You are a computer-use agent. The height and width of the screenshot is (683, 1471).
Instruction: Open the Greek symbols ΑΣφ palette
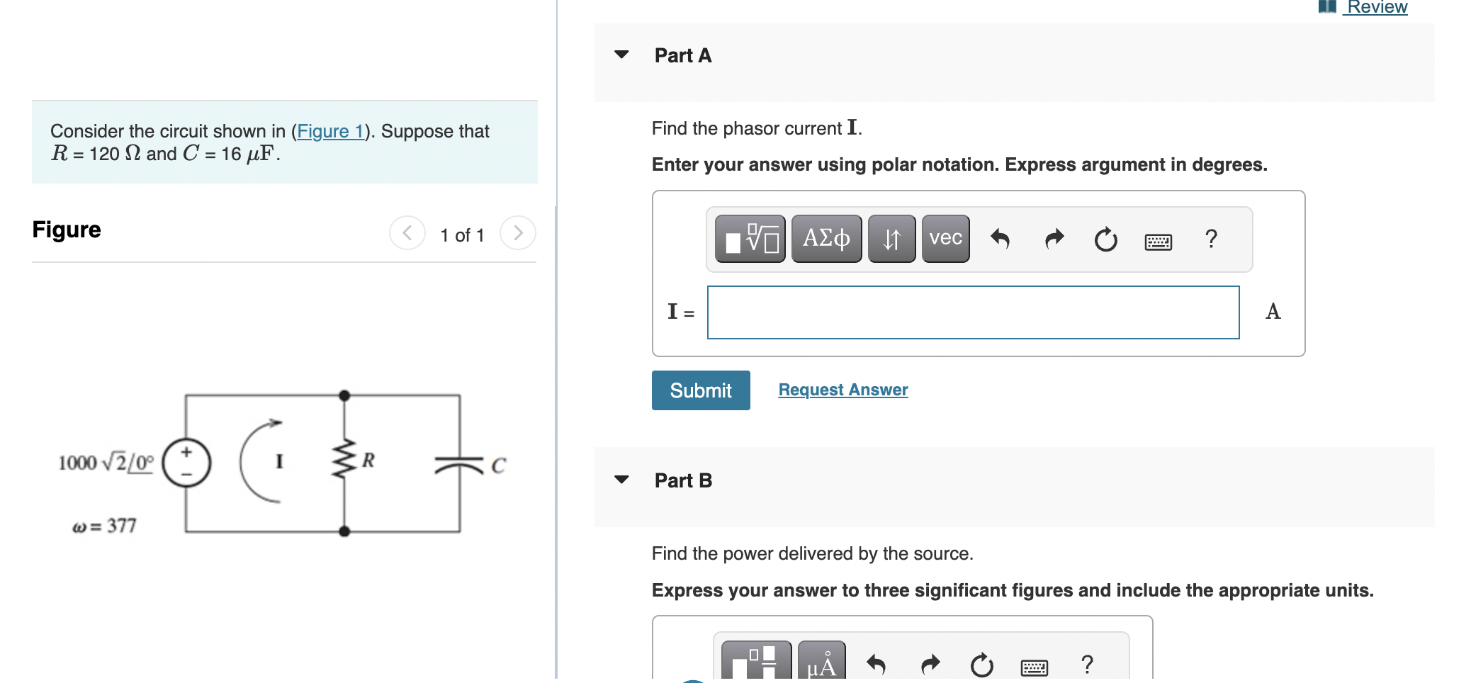(x=825, y=239)
